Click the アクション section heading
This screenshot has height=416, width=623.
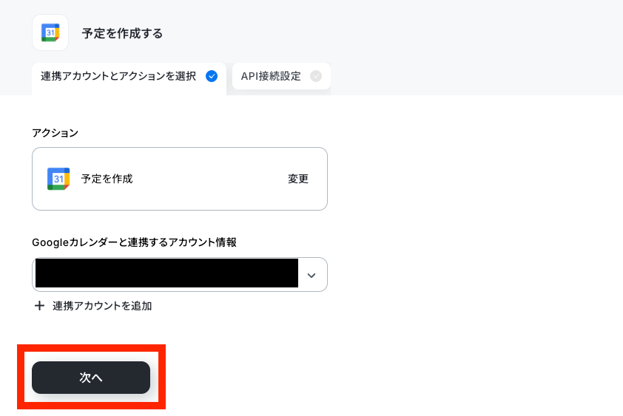coord(55,132)
